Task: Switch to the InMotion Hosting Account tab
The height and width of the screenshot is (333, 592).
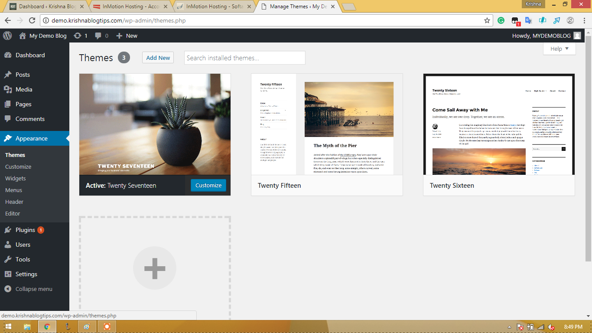Action: [x=130, y=7]
